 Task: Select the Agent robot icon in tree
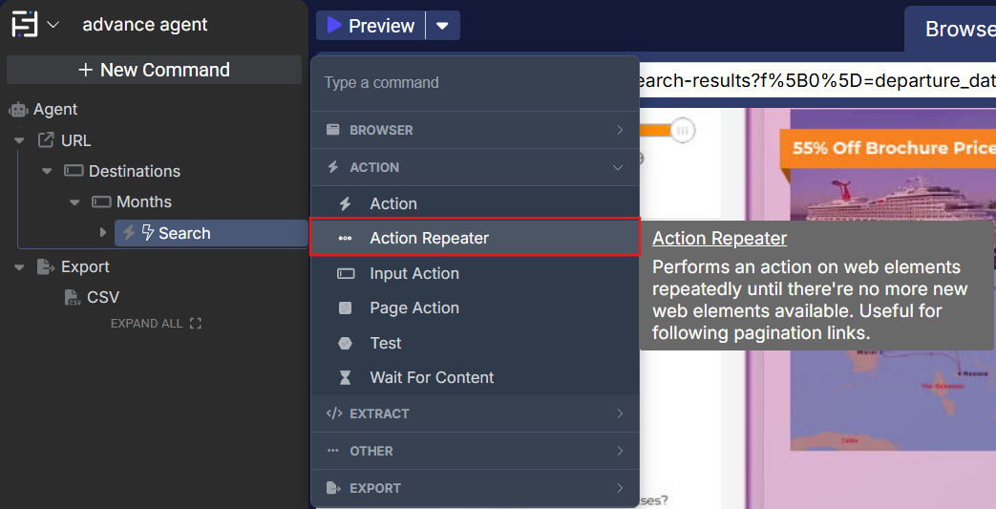coord(18,110)
